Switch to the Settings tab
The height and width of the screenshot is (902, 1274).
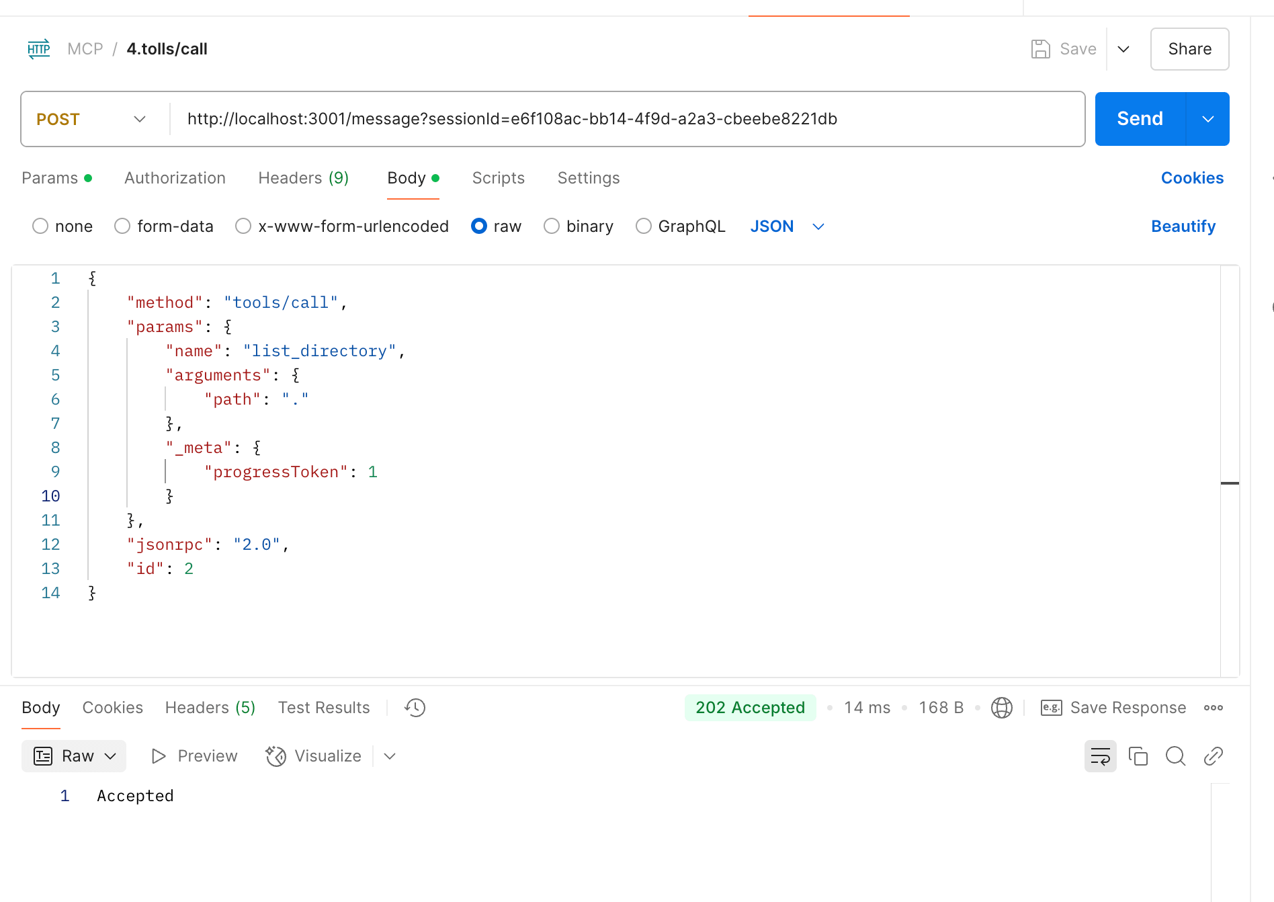[x=589, y=178]
